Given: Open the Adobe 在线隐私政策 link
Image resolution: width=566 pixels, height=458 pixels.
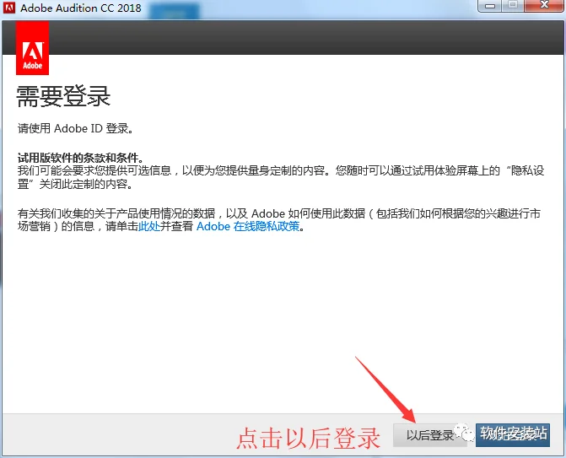Looking at the screenshot, I should click(248, 227).
